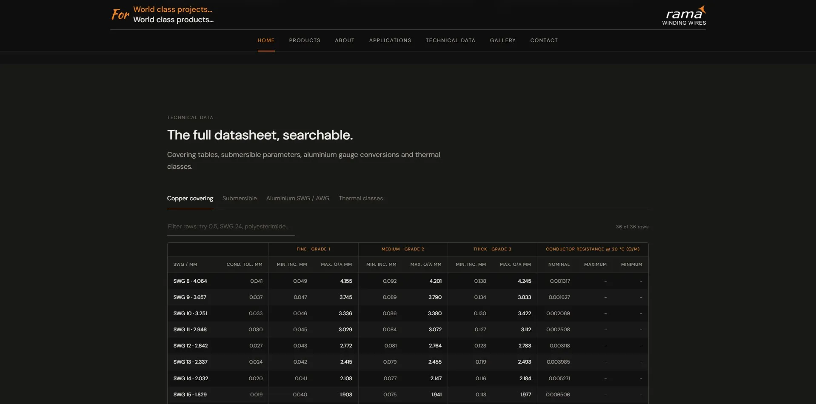Select the 'SWG 13 · 2.337' row label
Viewport: 816px width, 404px height.
point(191,362)
